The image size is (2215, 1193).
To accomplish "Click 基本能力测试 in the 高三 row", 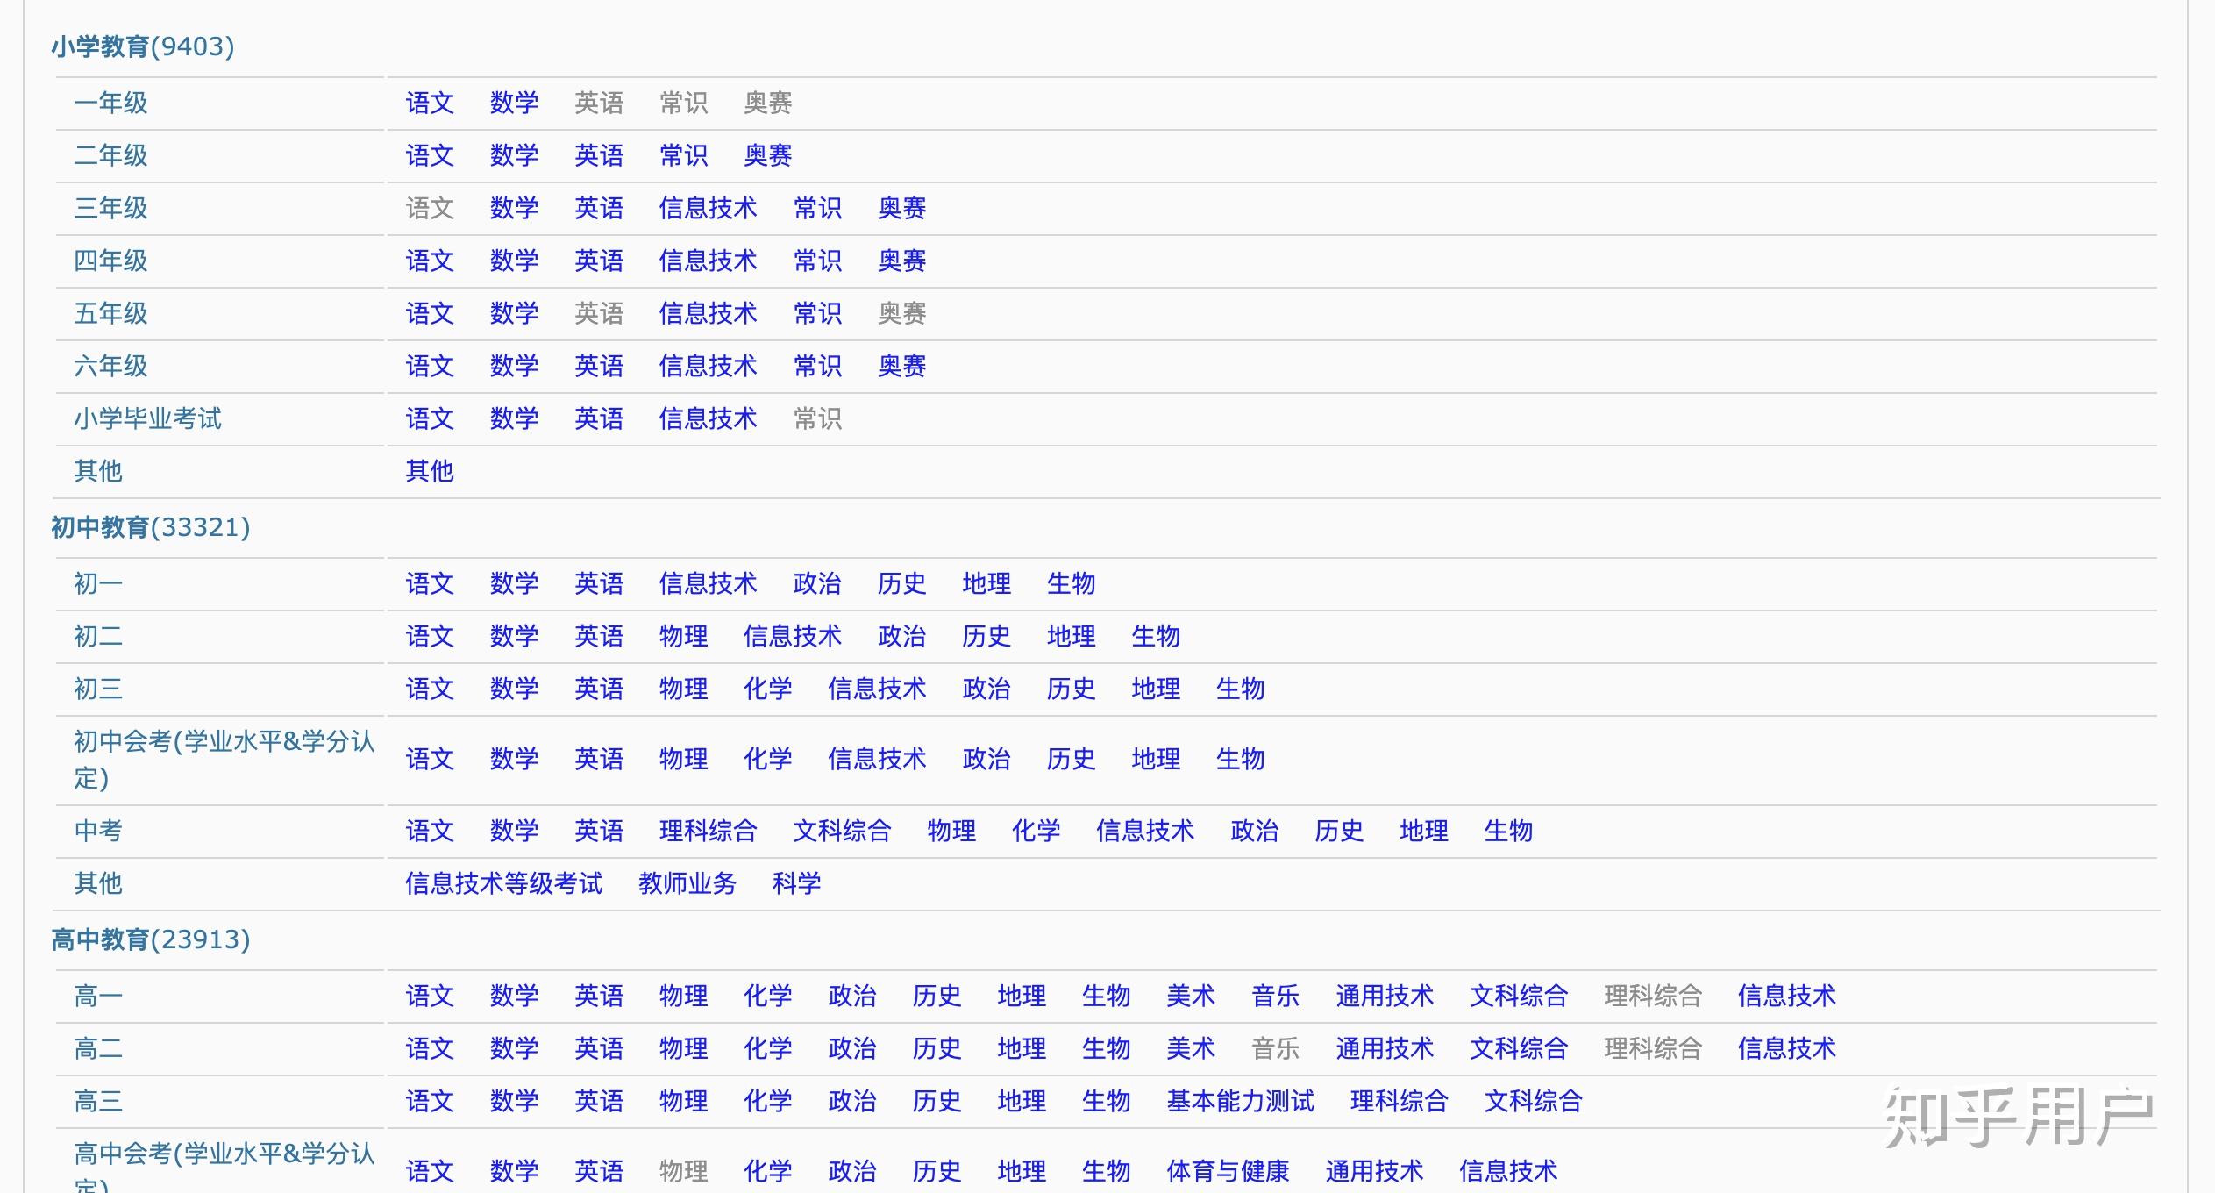I will tap(1241, 1101).
